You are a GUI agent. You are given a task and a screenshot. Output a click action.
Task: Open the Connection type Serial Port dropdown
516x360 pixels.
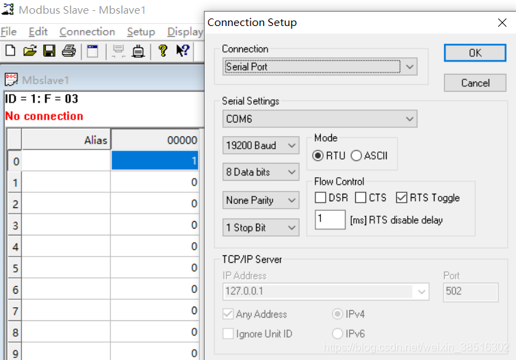320,66
